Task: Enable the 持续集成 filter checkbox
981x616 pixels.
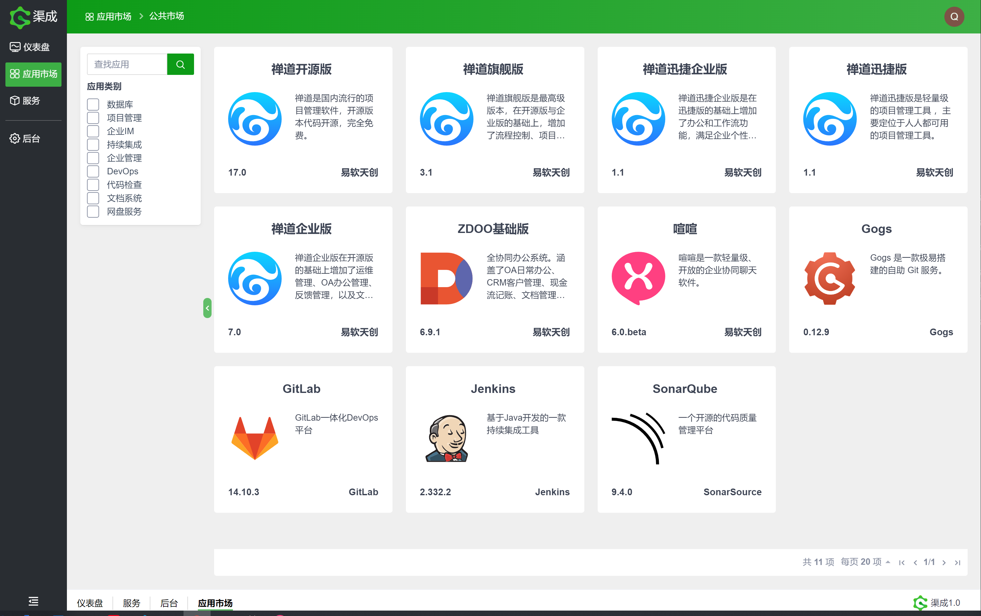Action: point(93,144)
